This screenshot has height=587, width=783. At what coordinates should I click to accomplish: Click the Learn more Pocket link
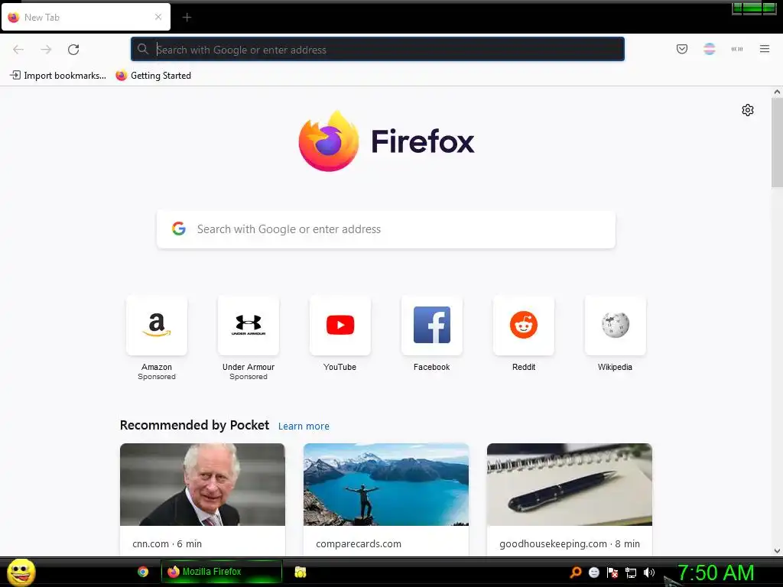(x=304, y=426)
